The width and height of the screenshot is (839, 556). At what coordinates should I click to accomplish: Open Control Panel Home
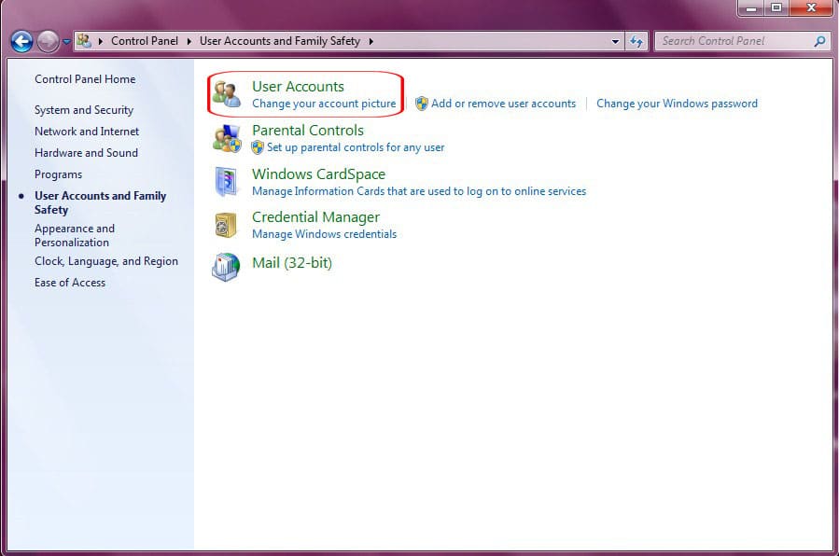click(x=85, y=79)
